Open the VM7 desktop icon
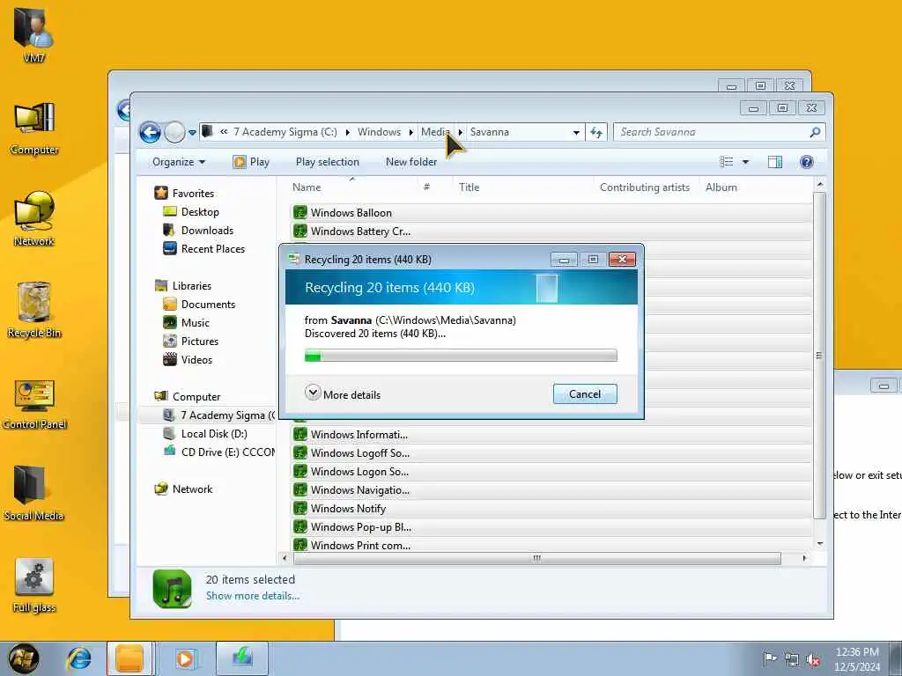Screen dimensions: 902x676 [x=34, y=34]
